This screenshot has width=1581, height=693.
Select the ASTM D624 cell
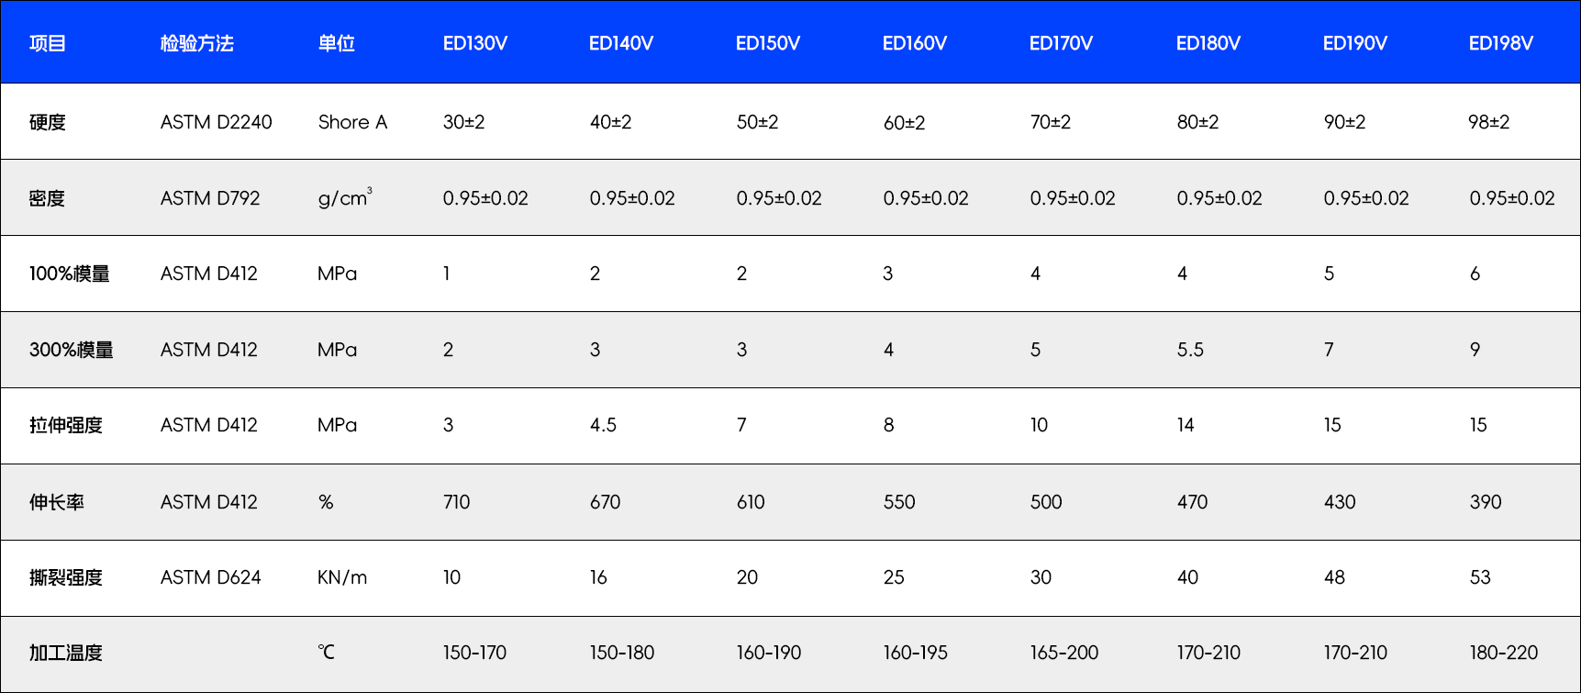click(210, 577)
